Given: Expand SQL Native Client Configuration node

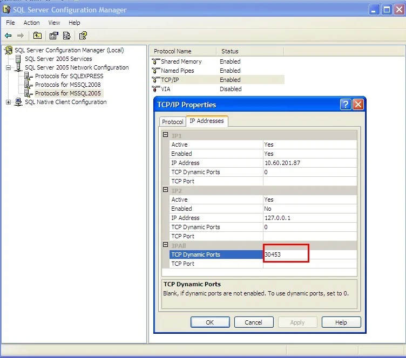Looking at the screenshot, I should pyautogui.click(x=9, y=102).
